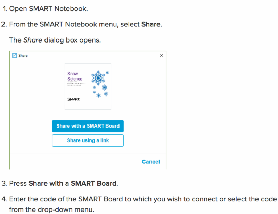Image resolution: width=278 pixels, height=214 pixels.
Task: Choose Share using a link
Action: coord(88,140)
